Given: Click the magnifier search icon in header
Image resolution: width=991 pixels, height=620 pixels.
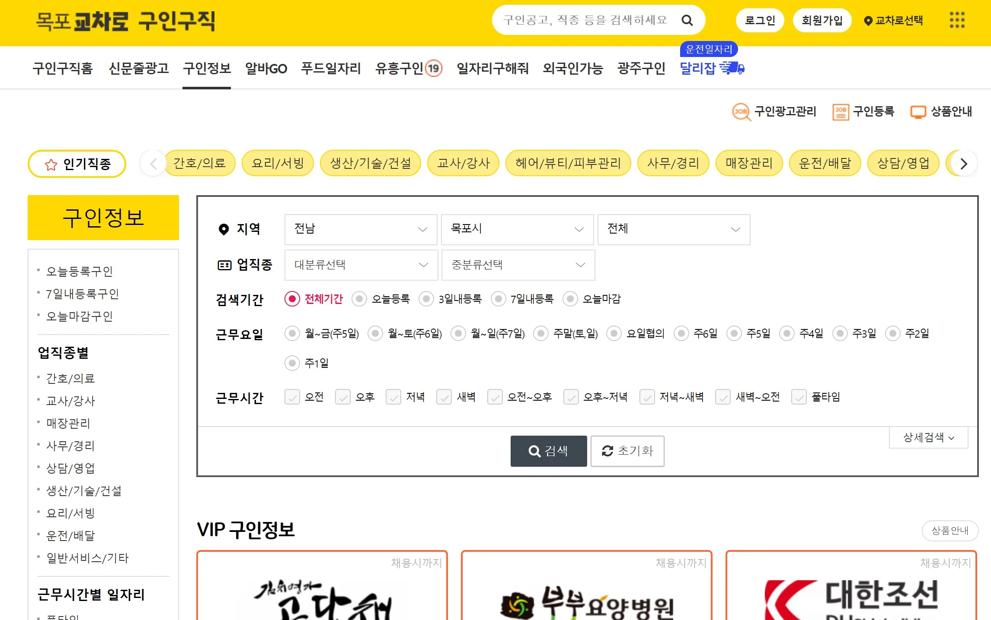Looking at the screenshot, I should click(687, 20).
